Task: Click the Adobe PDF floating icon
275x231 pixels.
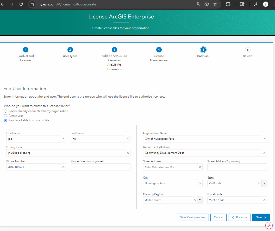Action: pos(268,225)
